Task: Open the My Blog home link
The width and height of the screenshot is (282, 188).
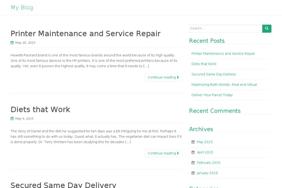Action: point(22,8)
